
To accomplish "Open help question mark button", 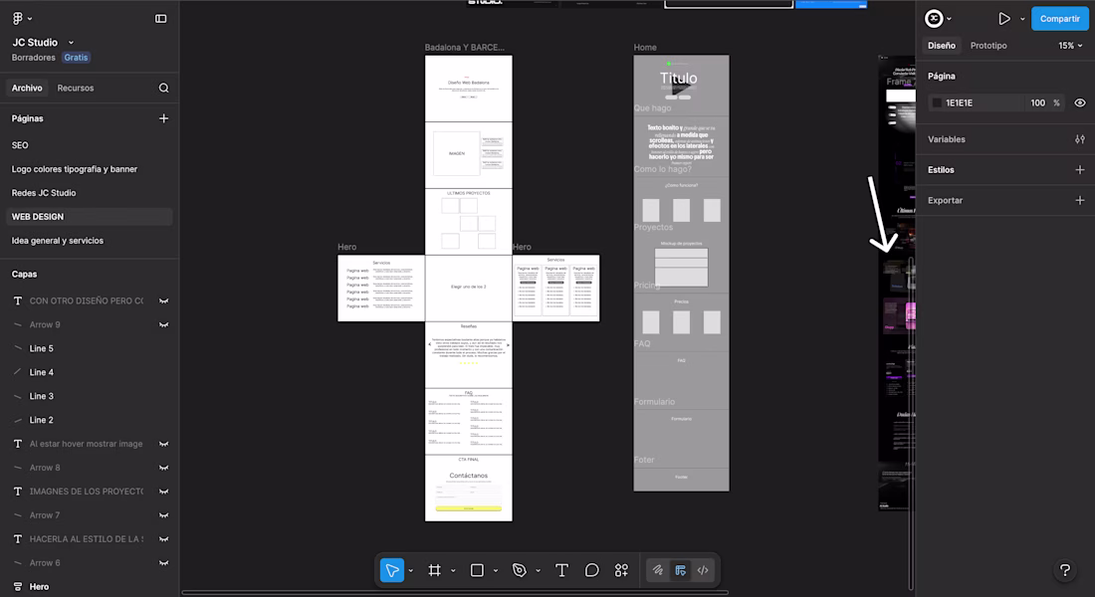I will [1065, 570].
